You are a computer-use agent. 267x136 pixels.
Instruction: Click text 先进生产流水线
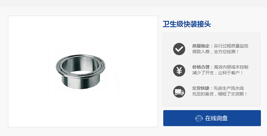click(229, 88)
